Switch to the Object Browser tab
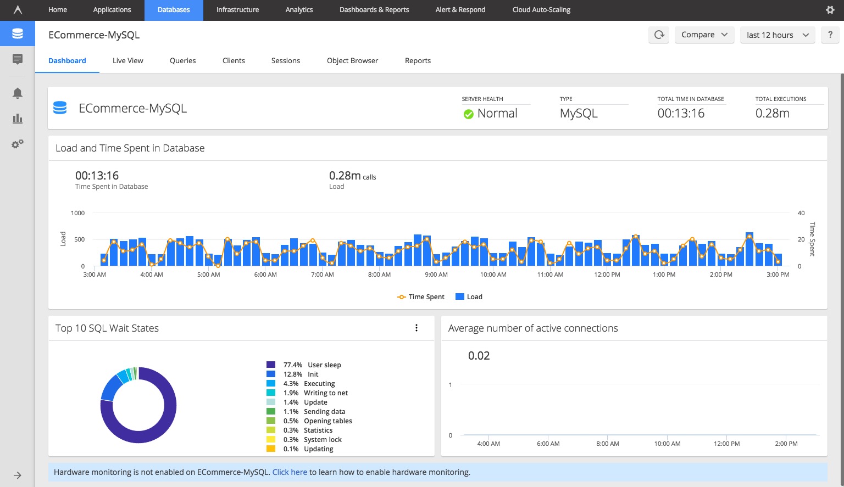Image resolution: width=844 pixels, height=487 pixels. 352,60
